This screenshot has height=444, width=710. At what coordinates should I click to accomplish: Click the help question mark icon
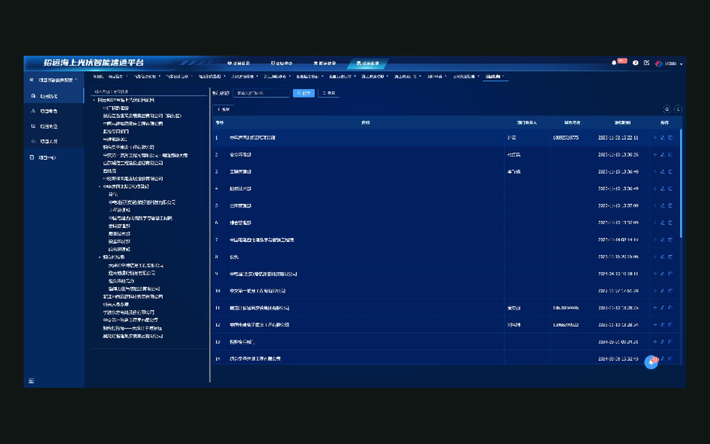636,63
